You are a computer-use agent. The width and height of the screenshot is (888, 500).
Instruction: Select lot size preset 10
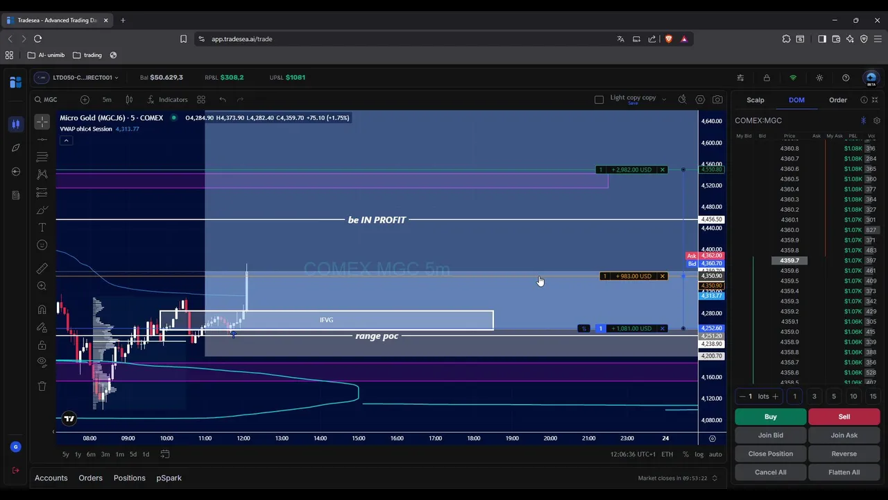853,397
